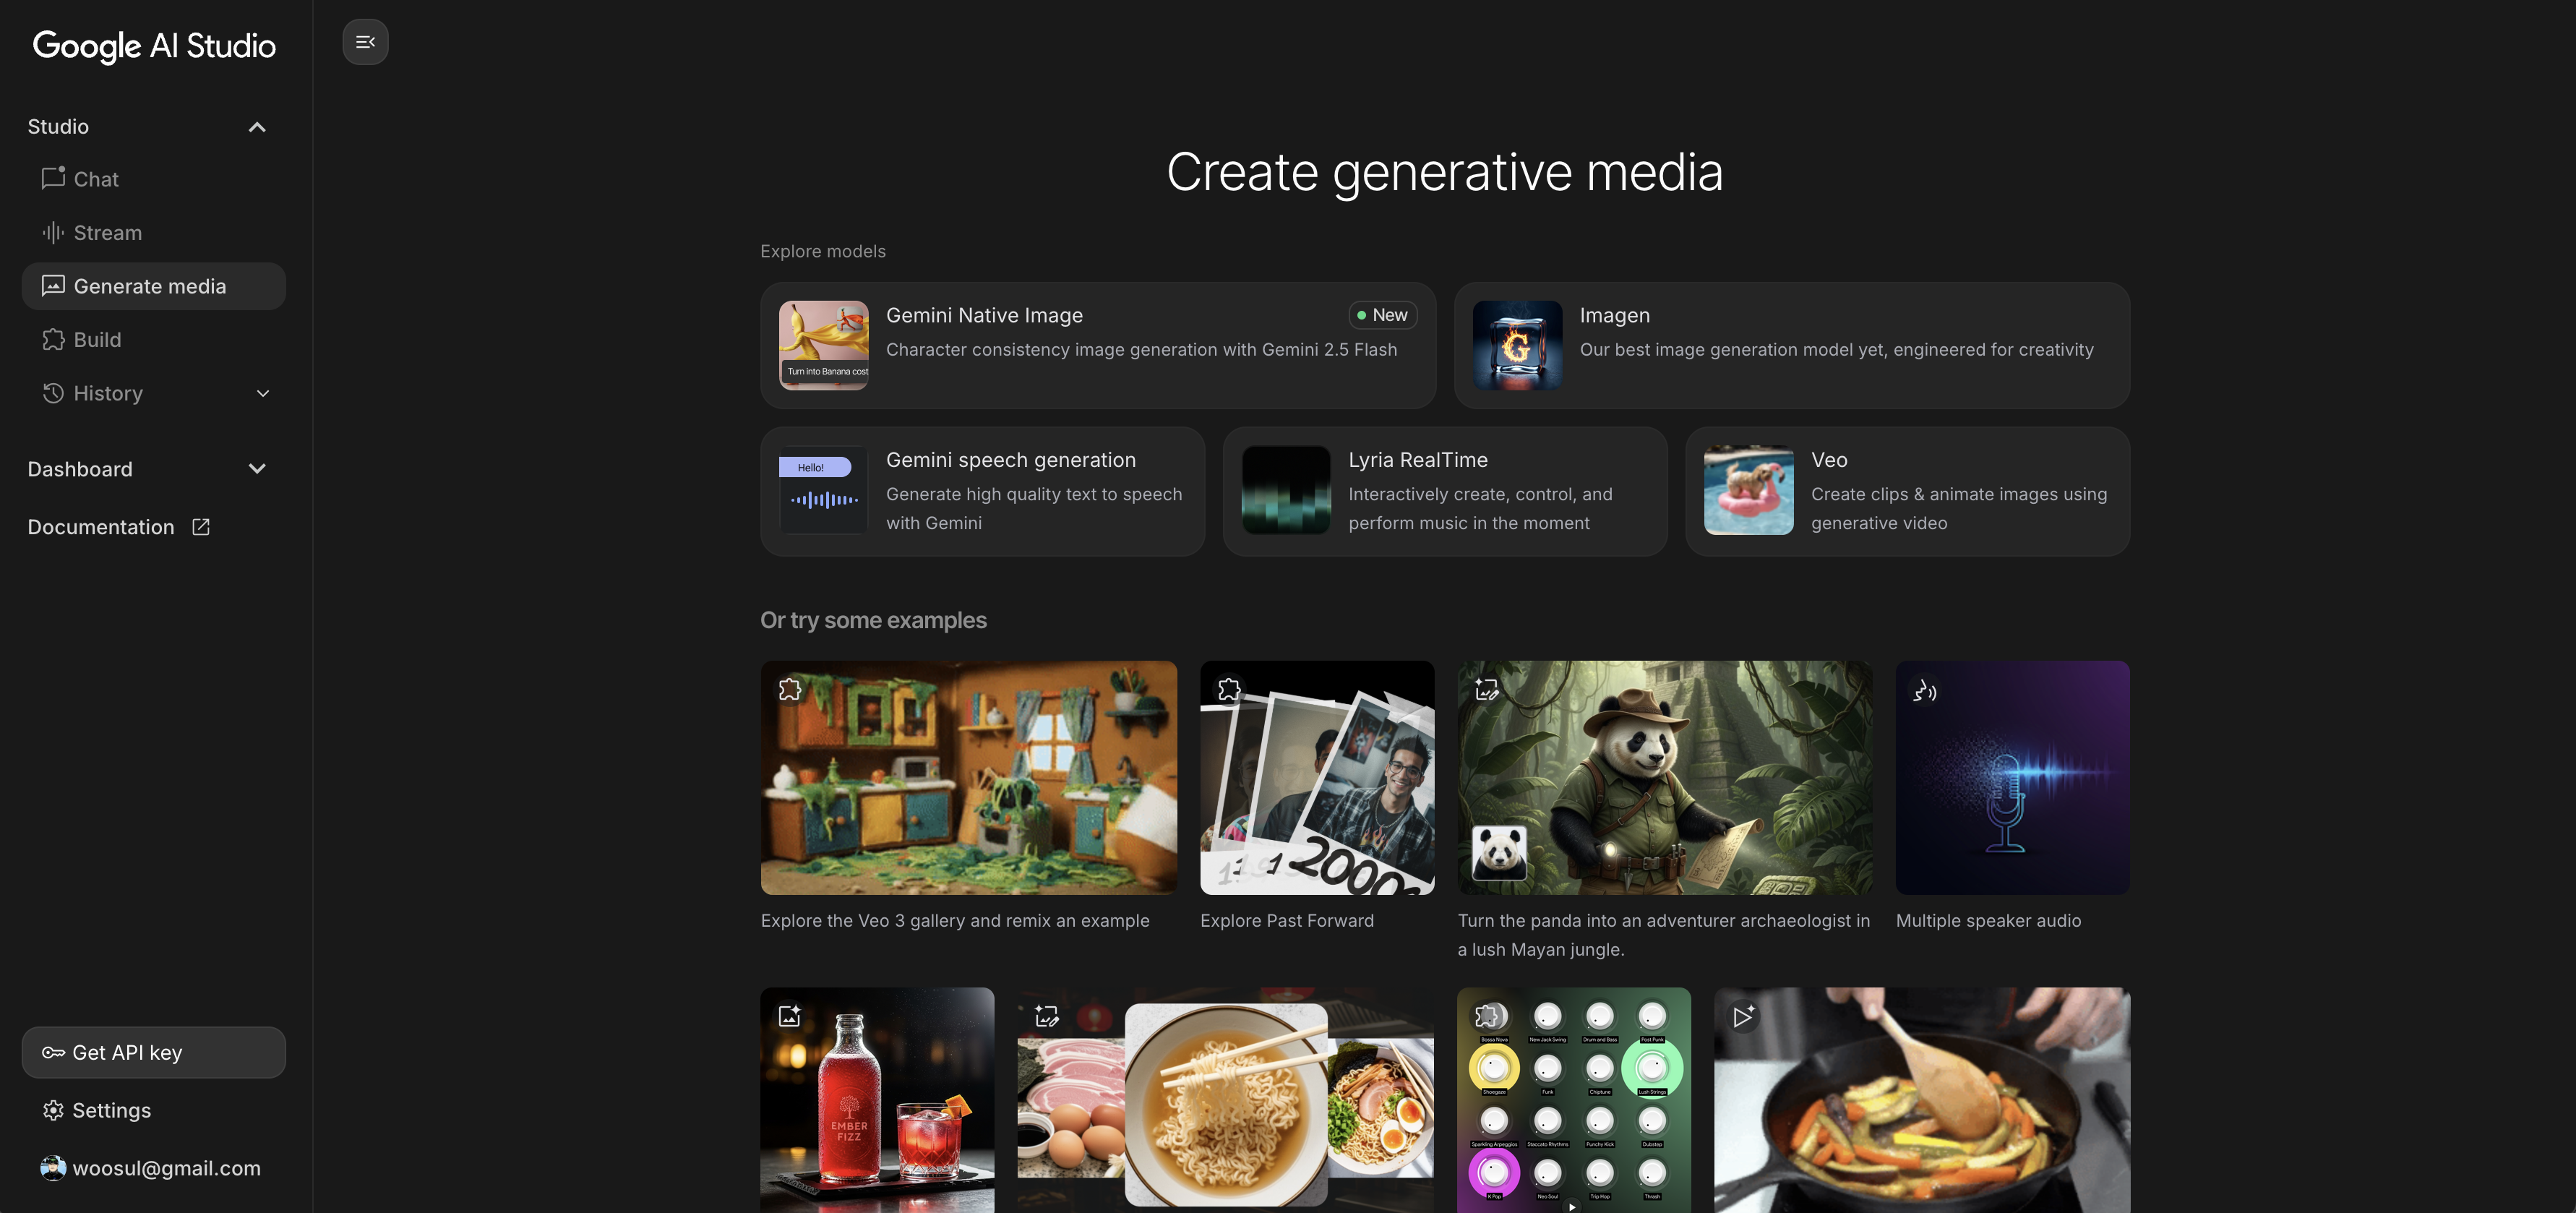Click the image icon on the Ember Fizz thumbnail
This screenshot has height=1213, width=2576.
pyautogui.click(x=789, y=1016)
